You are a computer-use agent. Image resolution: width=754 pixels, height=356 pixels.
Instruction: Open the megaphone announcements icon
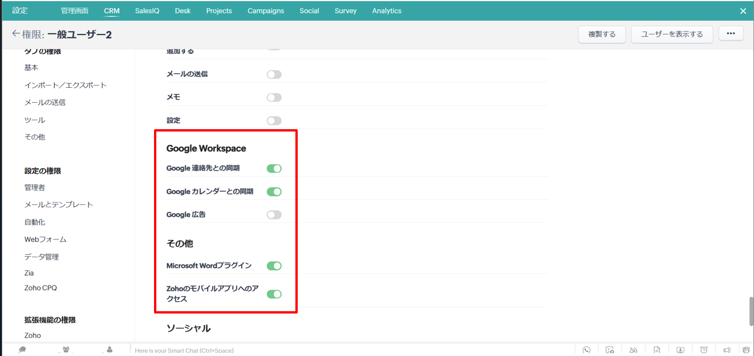point(727,350)
